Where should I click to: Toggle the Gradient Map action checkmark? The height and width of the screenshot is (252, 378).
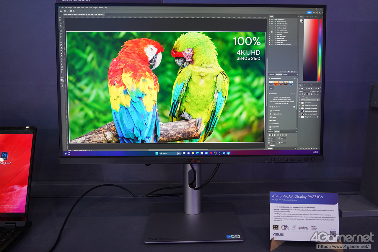270,43
